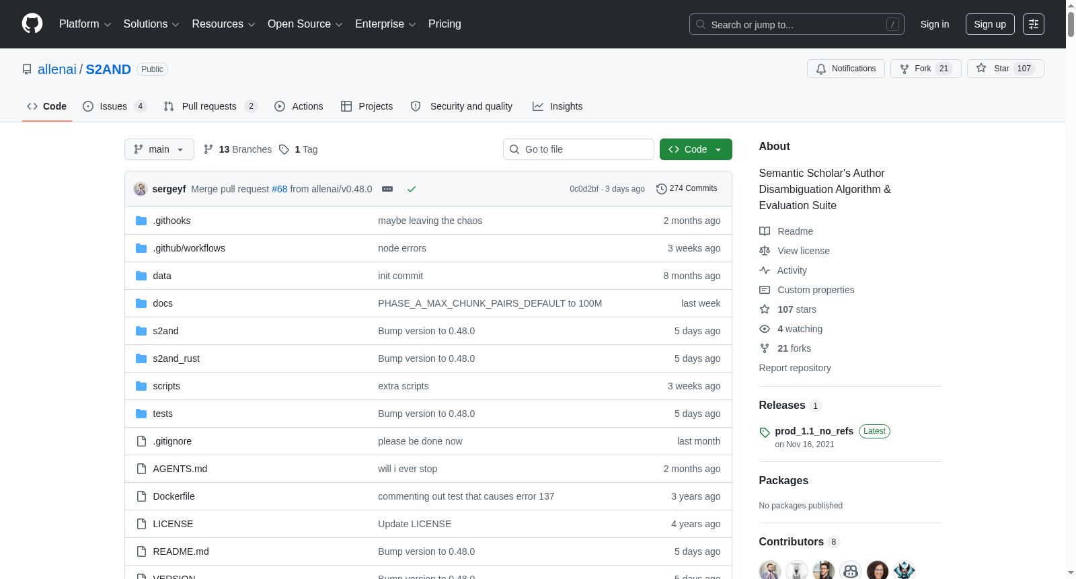
Task: Switch to the Actions tab
Action: click(x=299, y=106)
